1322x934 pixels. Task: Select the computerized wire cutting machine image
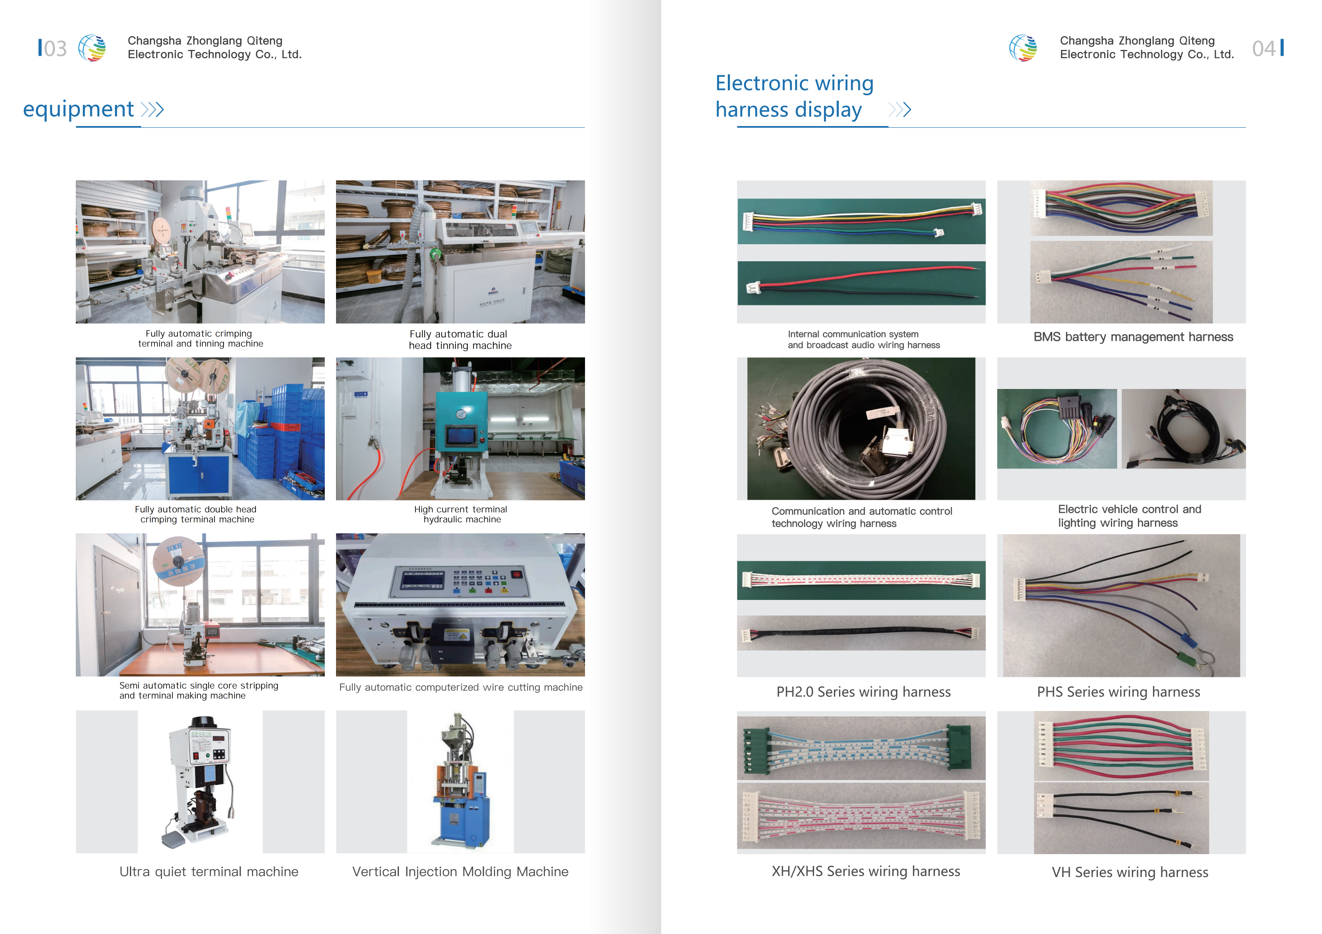click(x=460, y=605)
